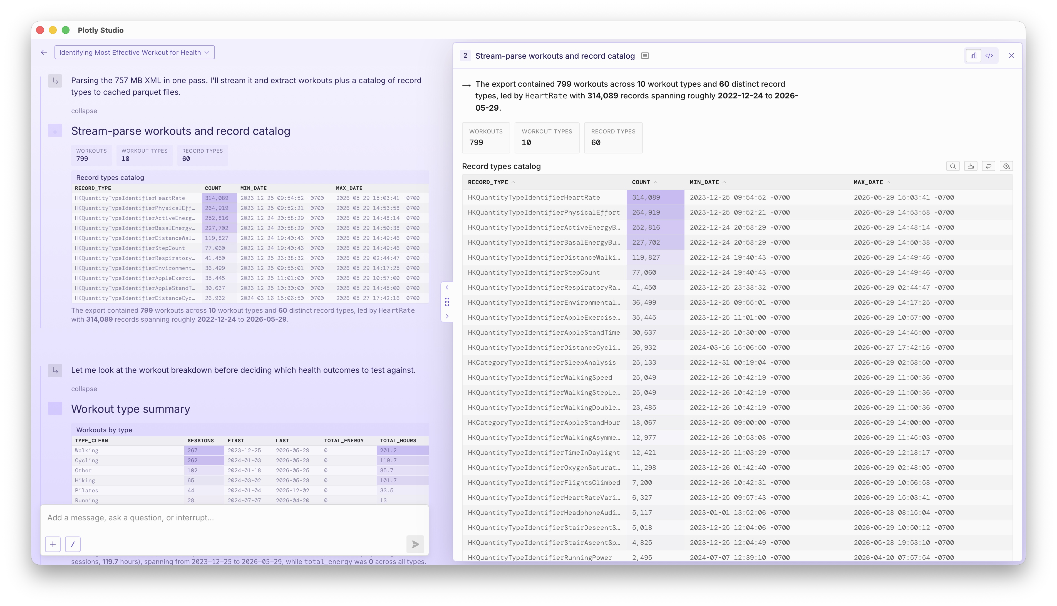Sort the table by COUNT column

tap(644, 182)
